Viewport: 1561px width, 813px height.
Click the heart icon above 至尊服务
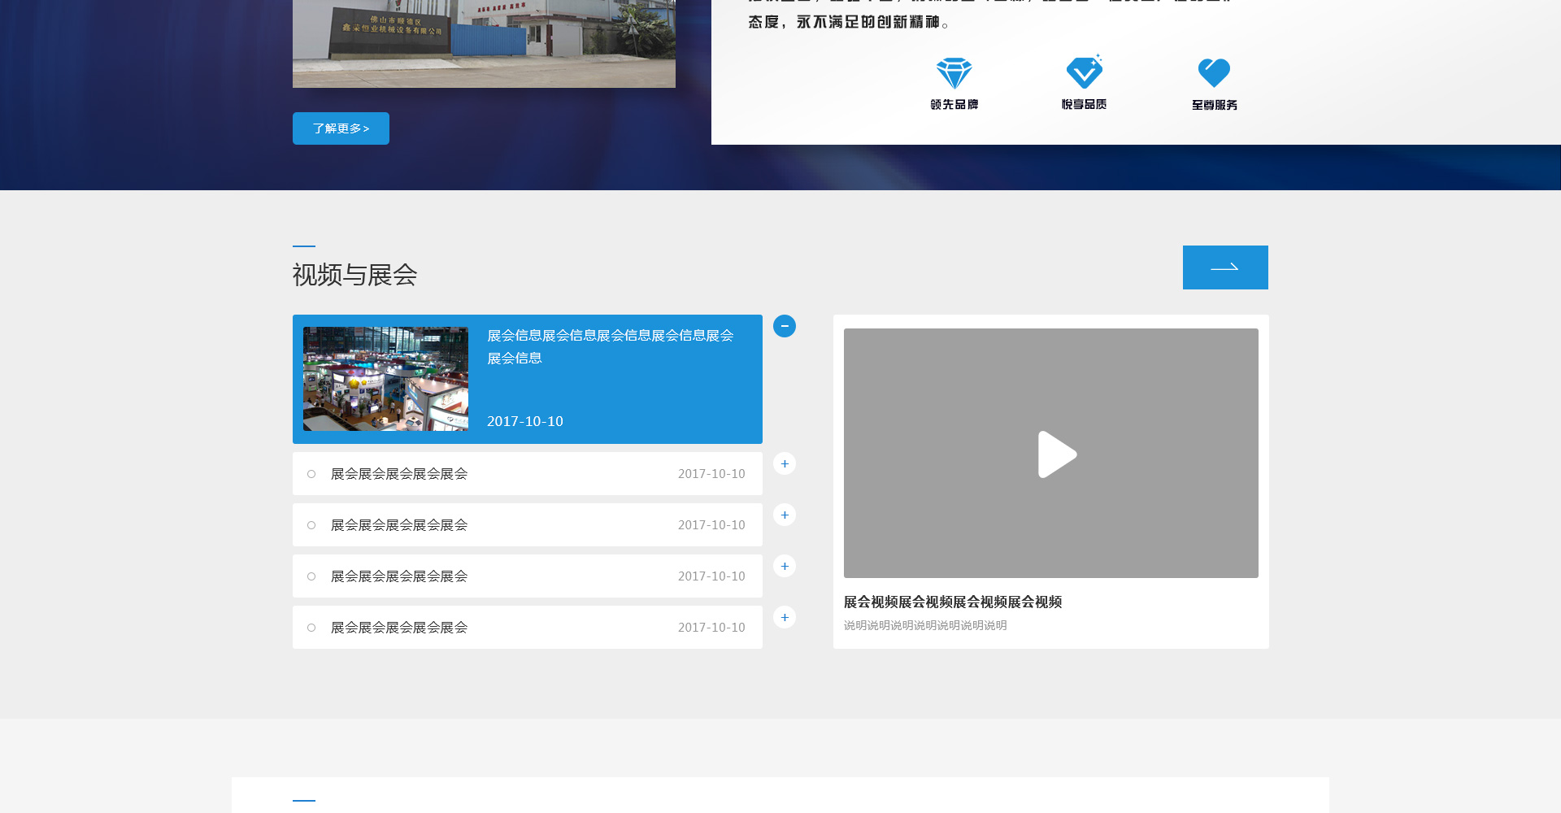tap(1214, 72)
